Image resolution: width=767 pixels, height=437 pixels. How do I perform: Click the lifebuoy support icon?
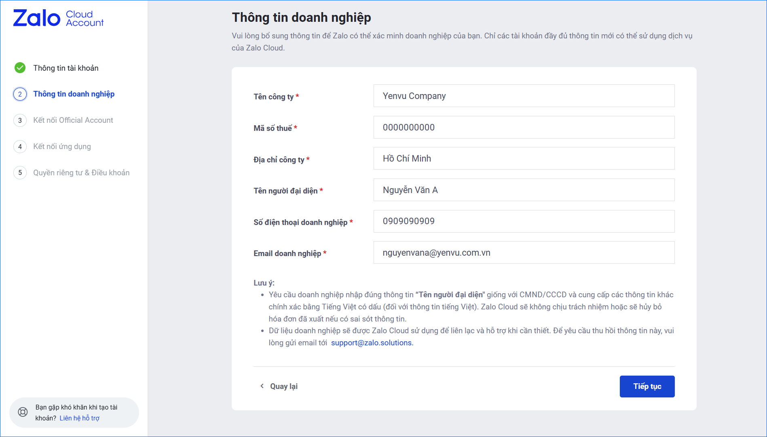[x=23, y=412]
